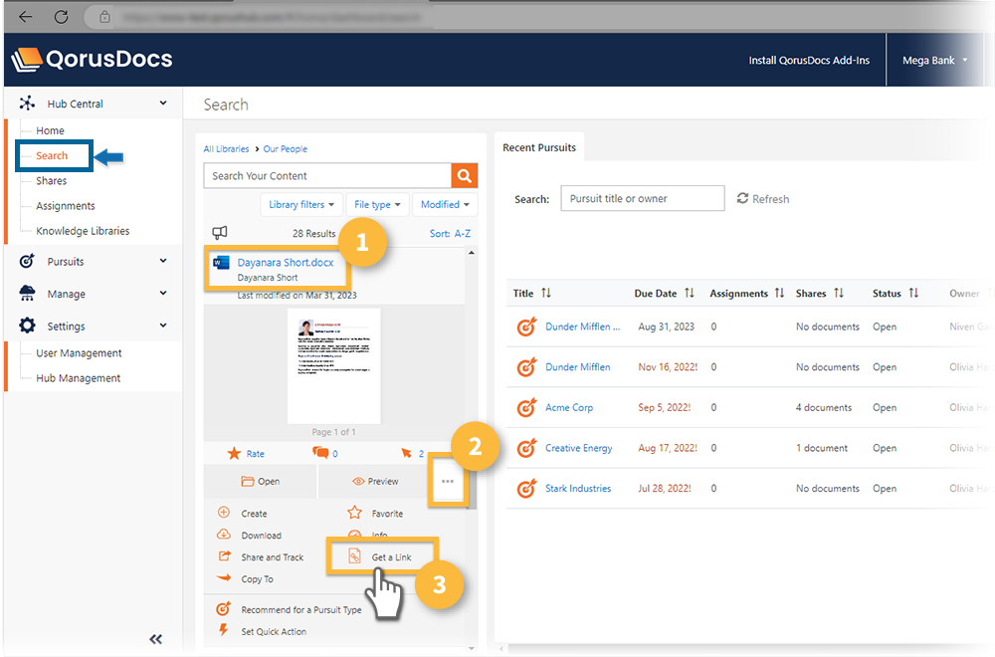Image resolution: width=995 pixels, height=657 pixels.
Task: Click the Acme Corp pursuit target icon
Action: [526, 407]
